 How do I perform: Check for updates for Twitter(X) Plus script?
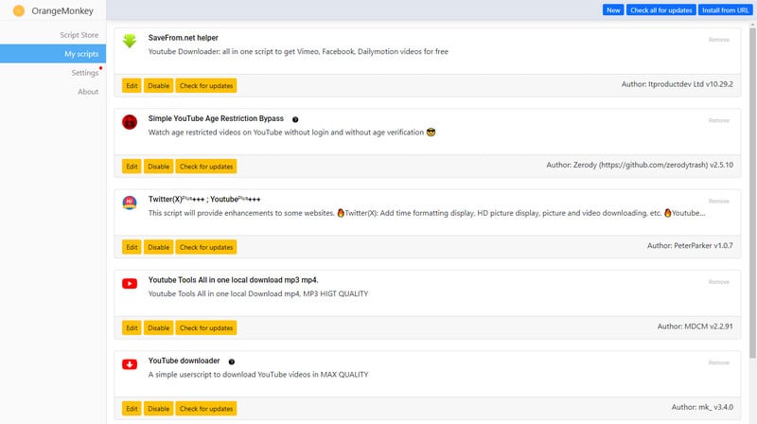[206, 247]
